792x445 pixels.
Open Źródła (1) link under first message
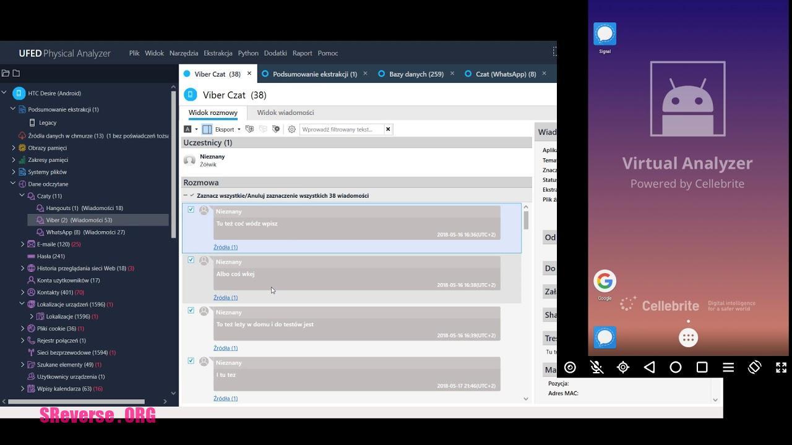coord(225,247)
